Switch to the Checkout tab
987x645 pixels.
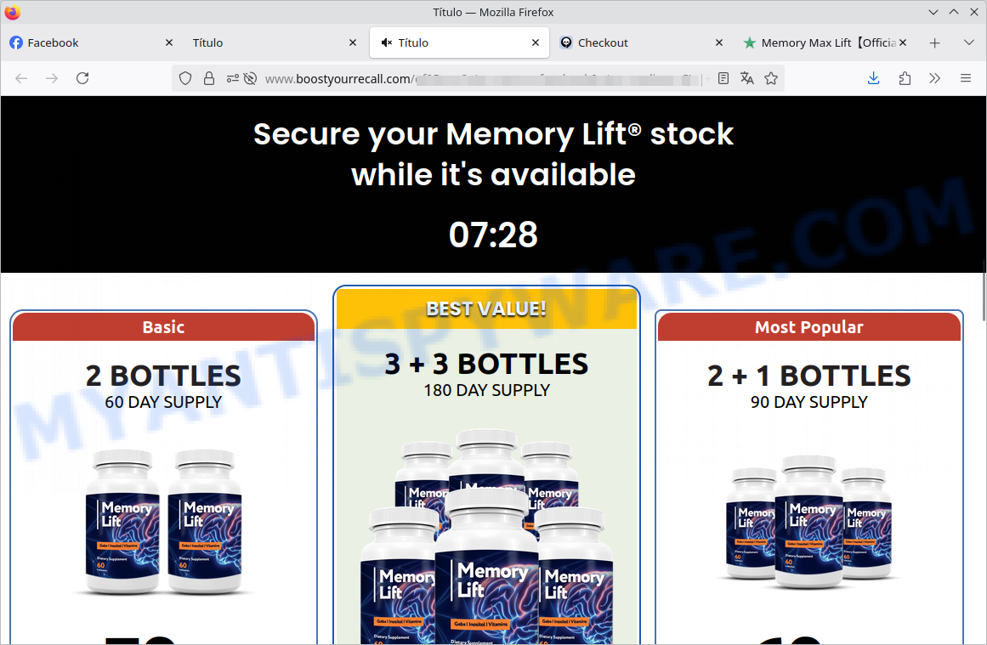641,42
